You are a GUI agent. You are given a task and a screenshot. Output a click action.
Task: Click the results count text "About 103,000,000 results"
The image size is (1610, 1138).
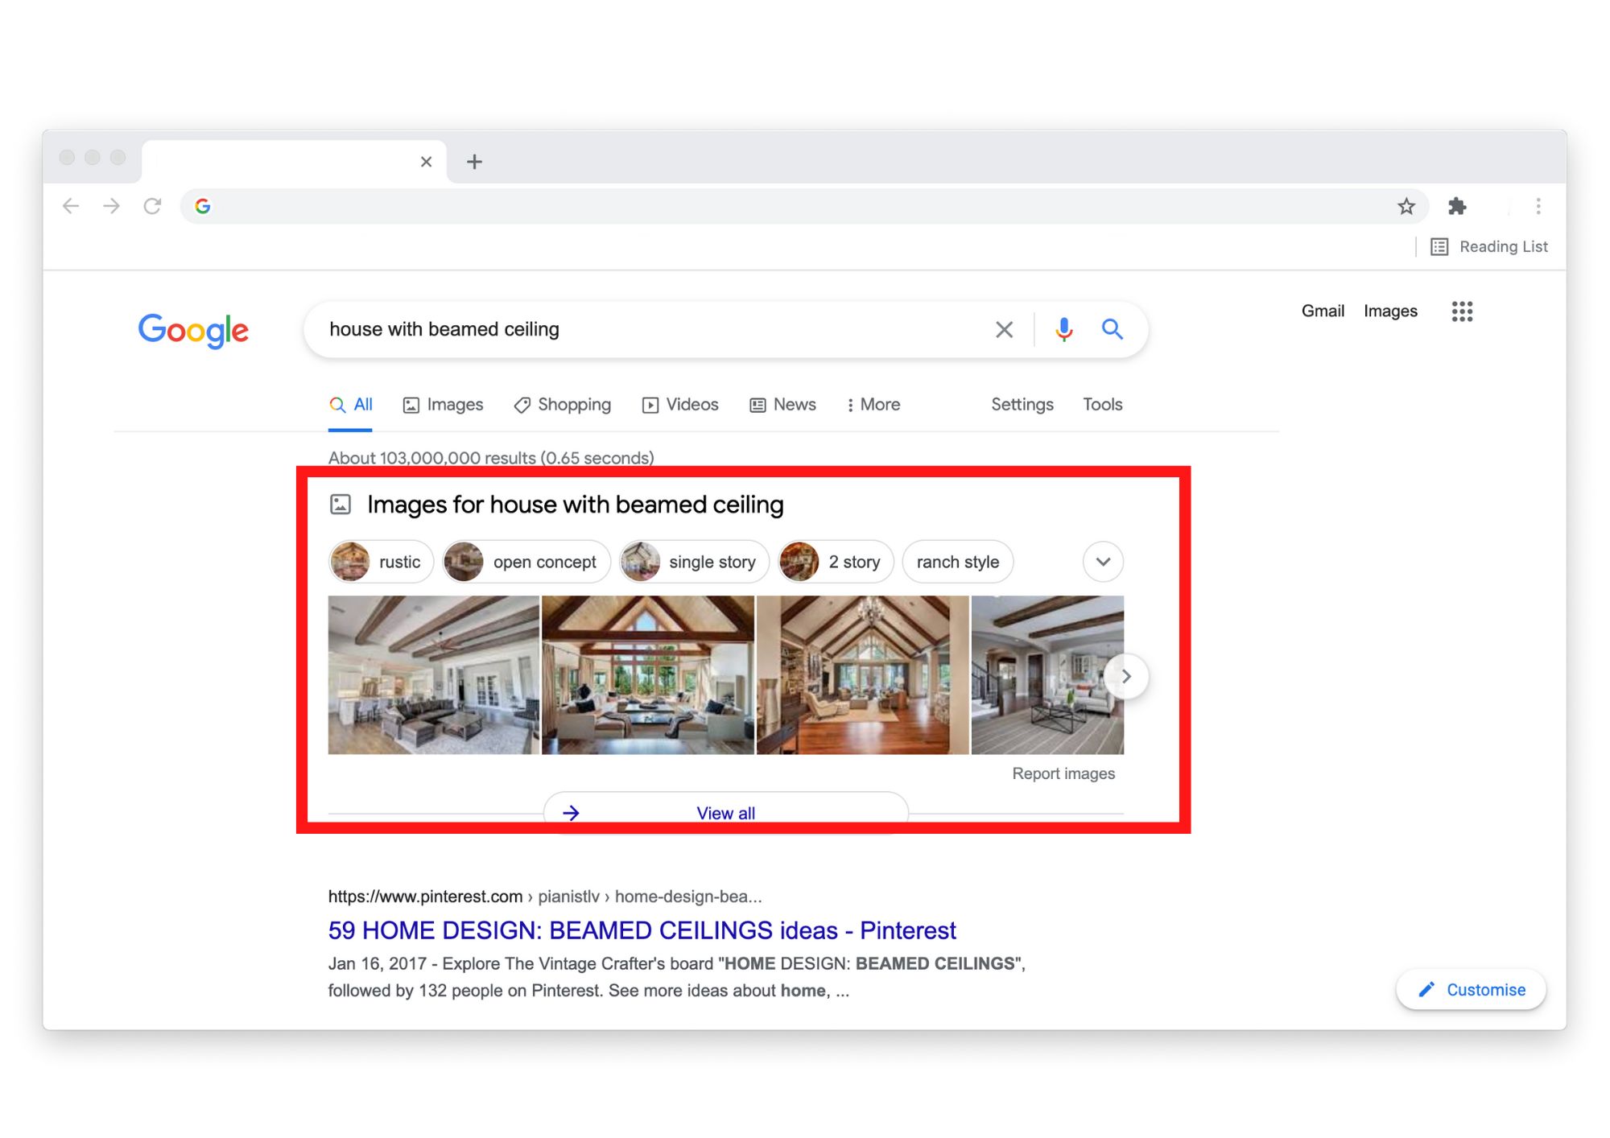tap(432, 458)
